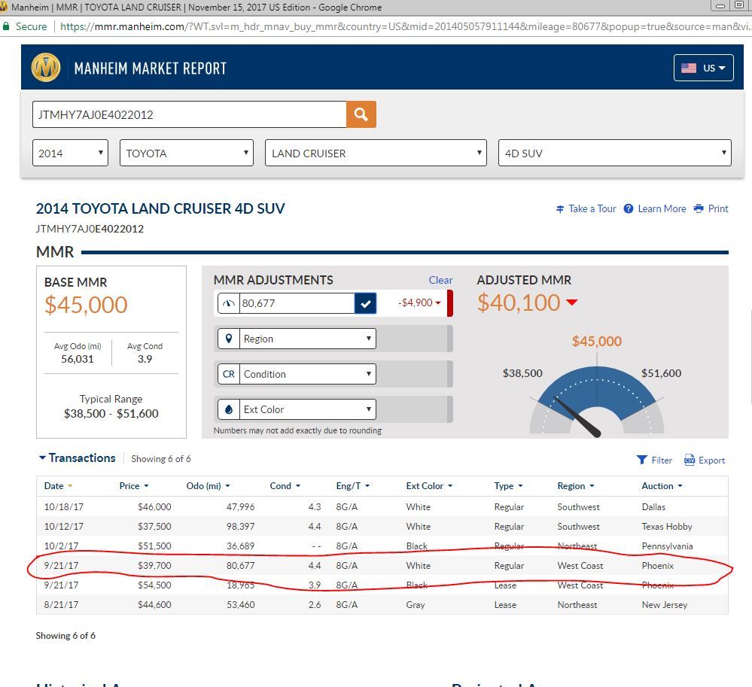
Task: Open the Ext Color adjustment dropdown
Action: [x=307, y=409]
